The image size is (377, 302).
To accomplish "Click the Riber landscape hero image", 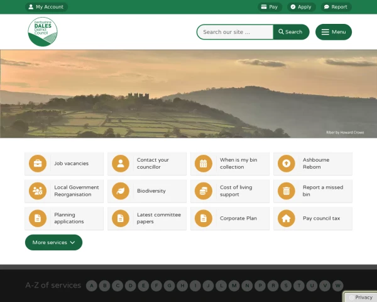I will [x=188, y=94].
